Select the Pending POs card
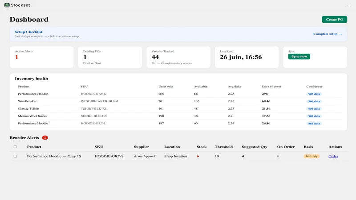 point(110,57)
